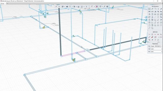
Task: Open second (нет) dropdown in Параметры
Action: 157,49
